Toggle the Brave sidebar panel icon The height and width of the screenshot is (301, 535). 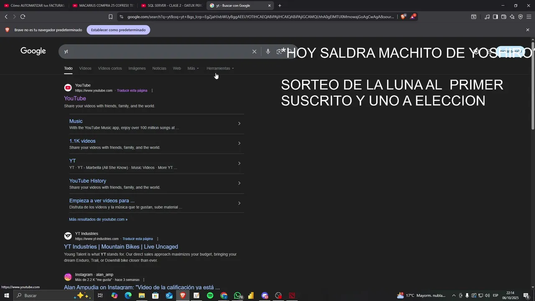[x=495, y=17]
